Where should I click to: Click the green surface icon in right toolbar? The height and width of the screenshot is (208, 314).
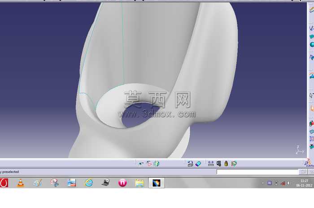(x=312, y=37)
